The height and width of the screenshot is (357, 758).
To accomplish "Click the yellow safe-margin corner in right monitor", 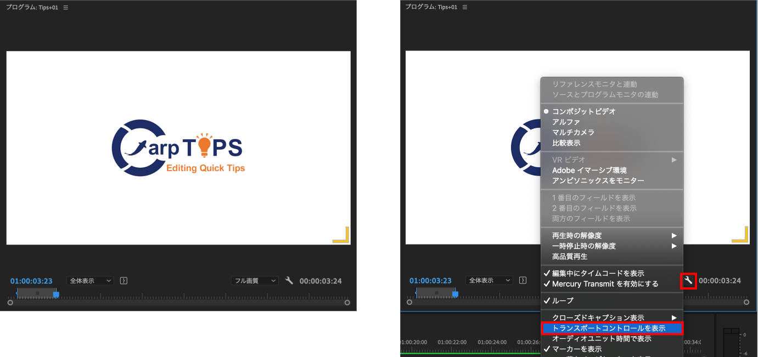I will tap(740, 235).
